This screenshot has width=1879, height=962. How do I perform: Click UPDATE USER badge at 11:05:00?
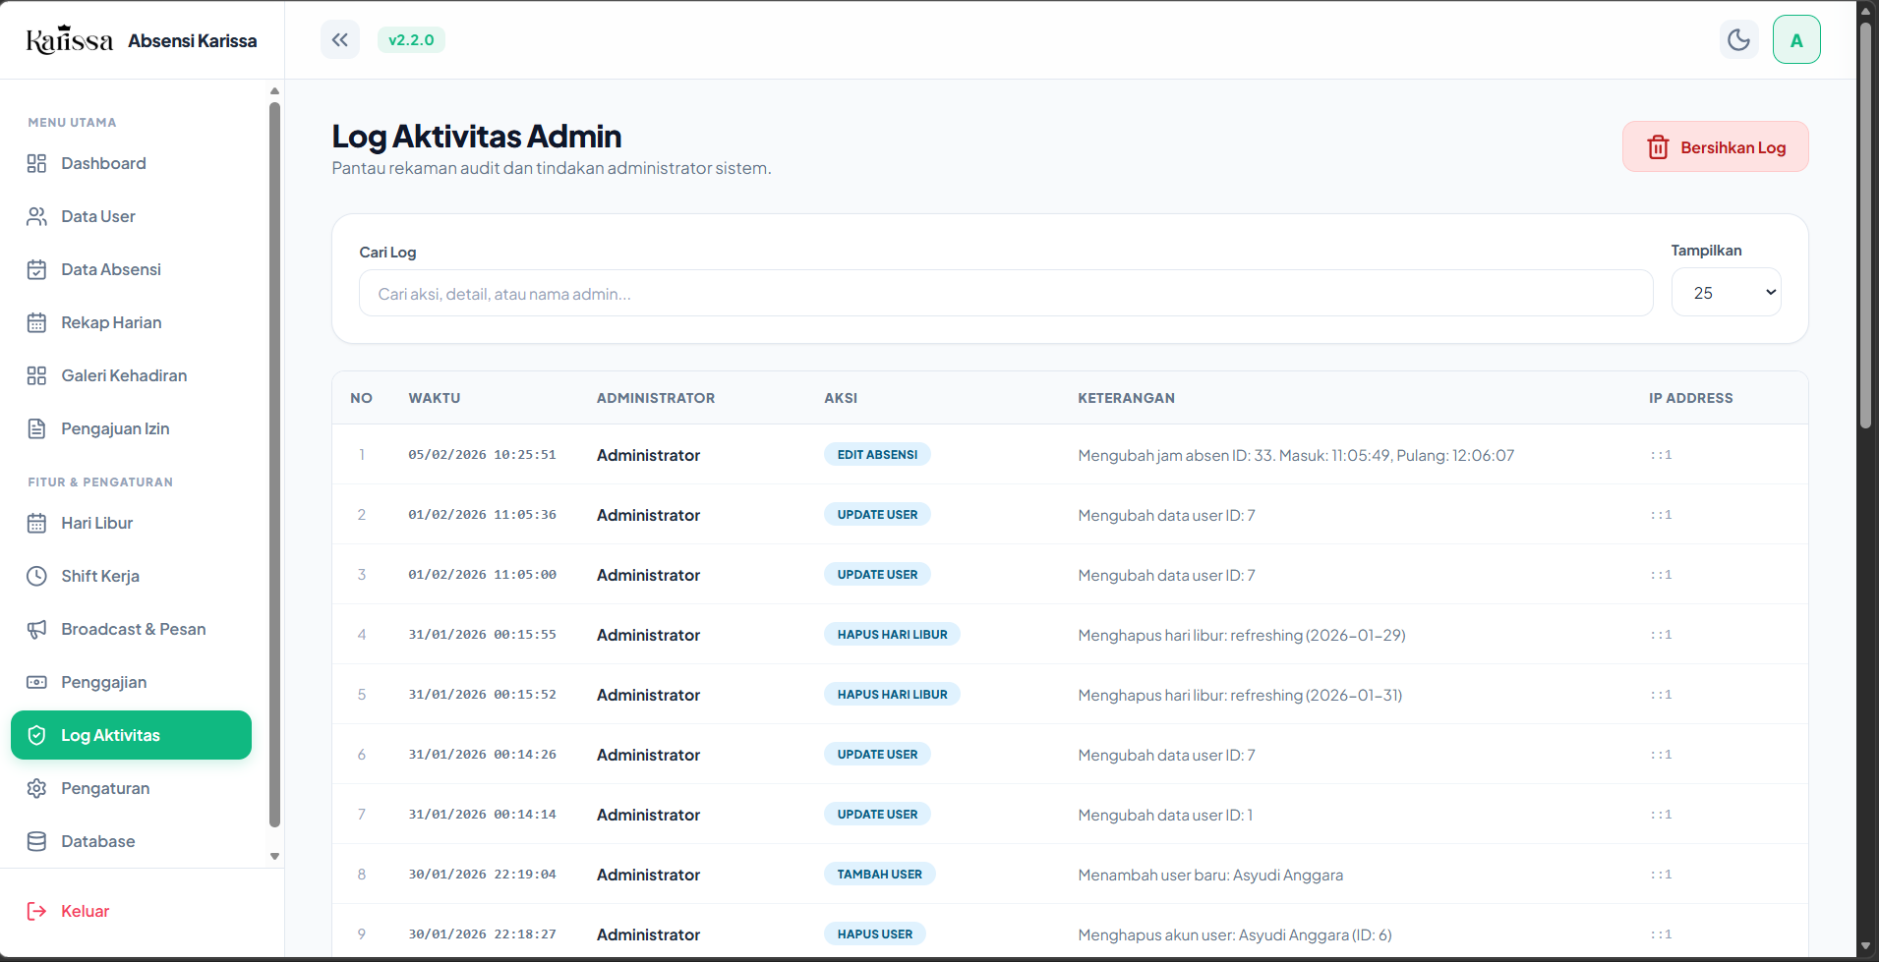tap(877, 574)
